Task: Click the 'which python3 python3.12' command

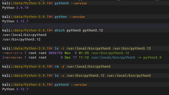Action: click(x=79, y=30)
